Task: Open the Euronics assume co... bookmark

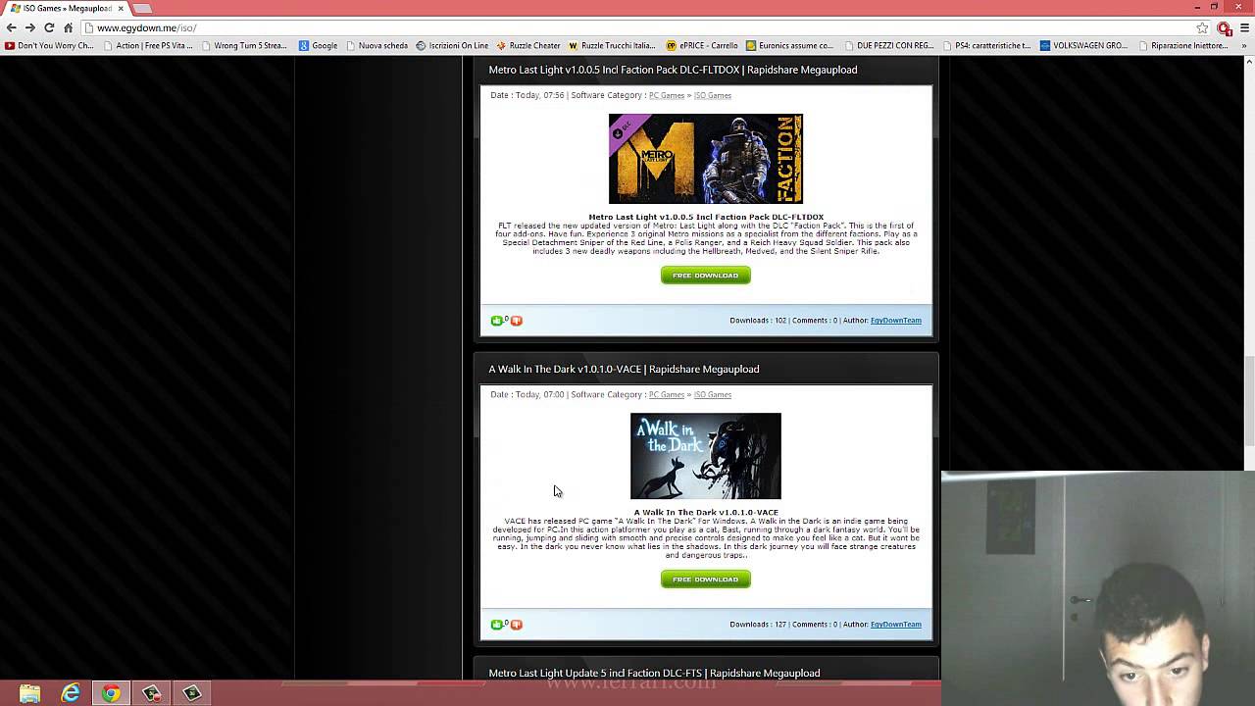Action: (789, 45)
